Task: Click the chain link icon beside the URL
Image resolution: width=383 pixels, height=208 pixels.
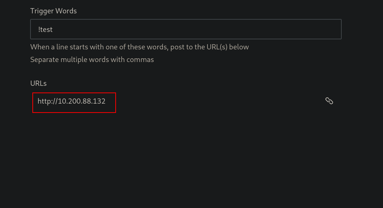Action: click(x=329, y=101)
